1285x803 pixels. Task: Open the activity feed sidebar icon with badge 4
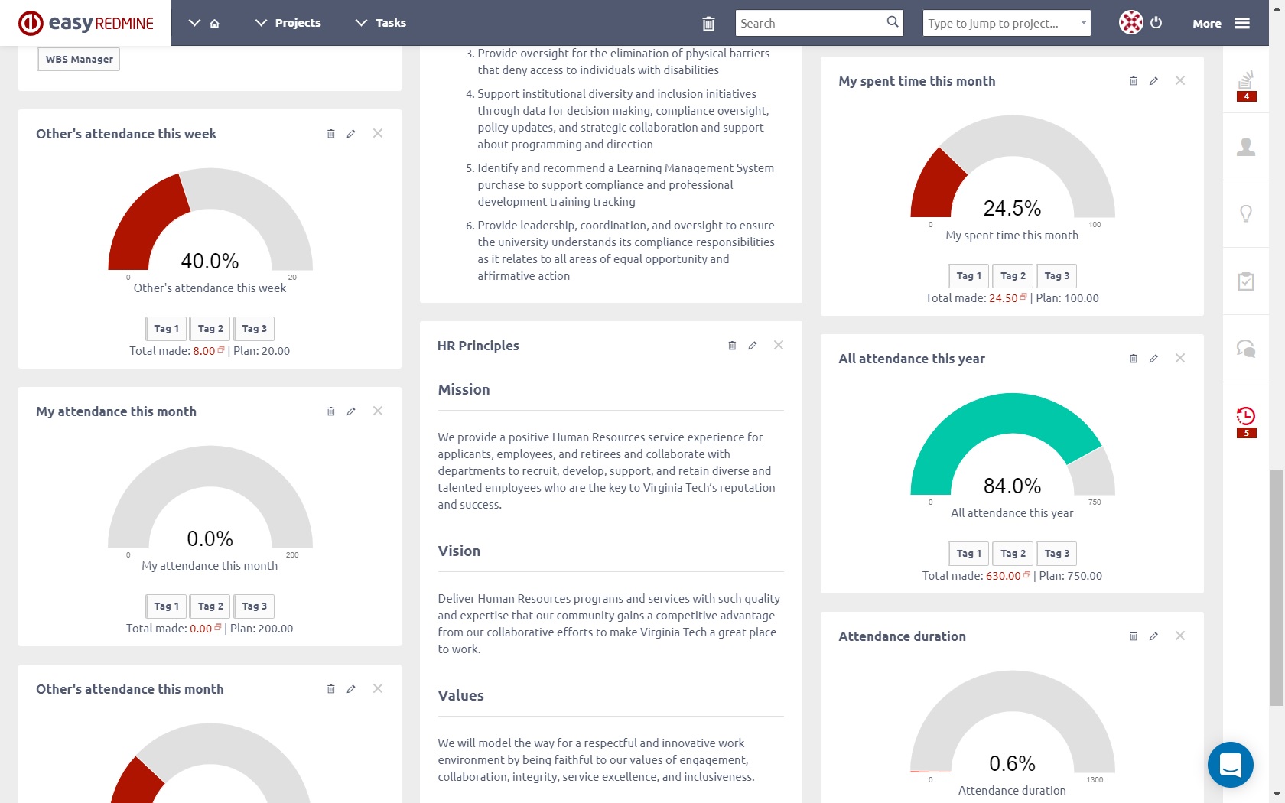click(1246, 81)
